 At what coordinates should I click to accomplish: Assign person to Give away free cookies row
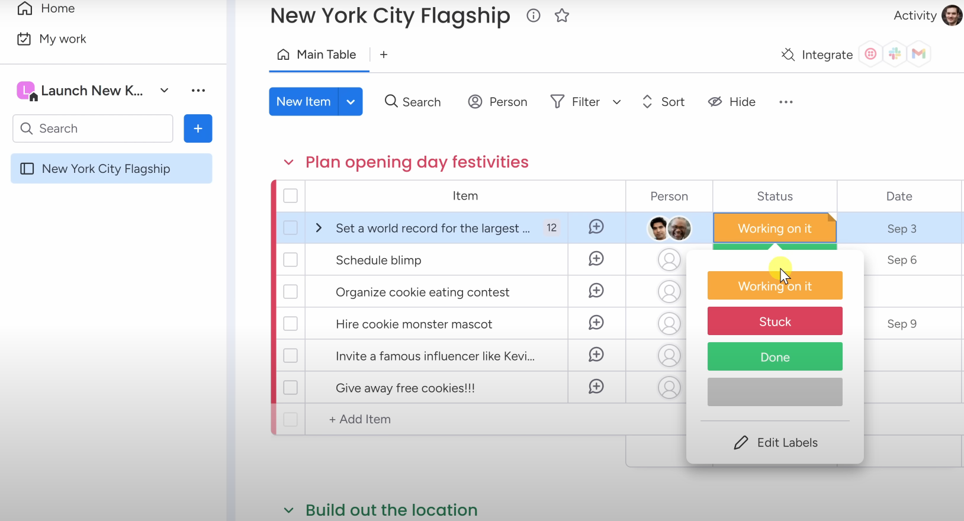click(x=669, y=388)
